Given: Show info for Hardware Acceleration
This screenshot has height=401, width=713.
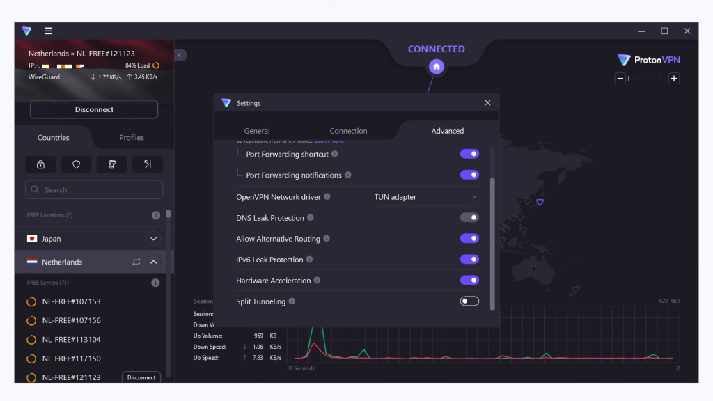Looking at the screenshot, I should pos(317,281).
